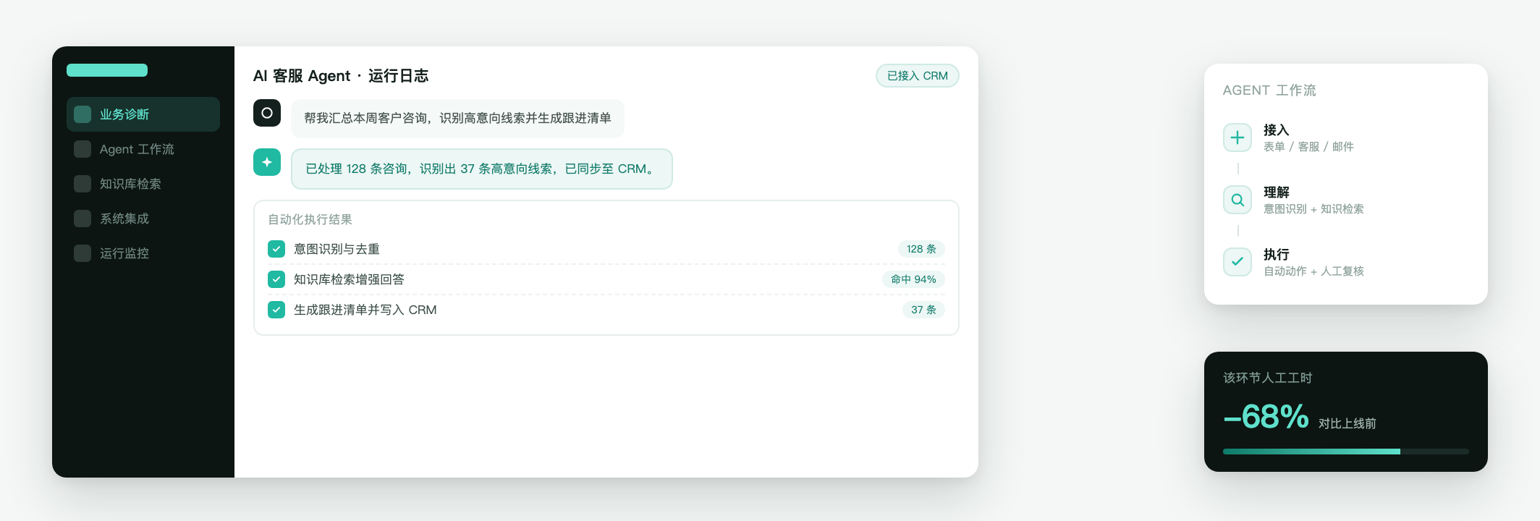Click the 理解 step title

click(1277, 192)
